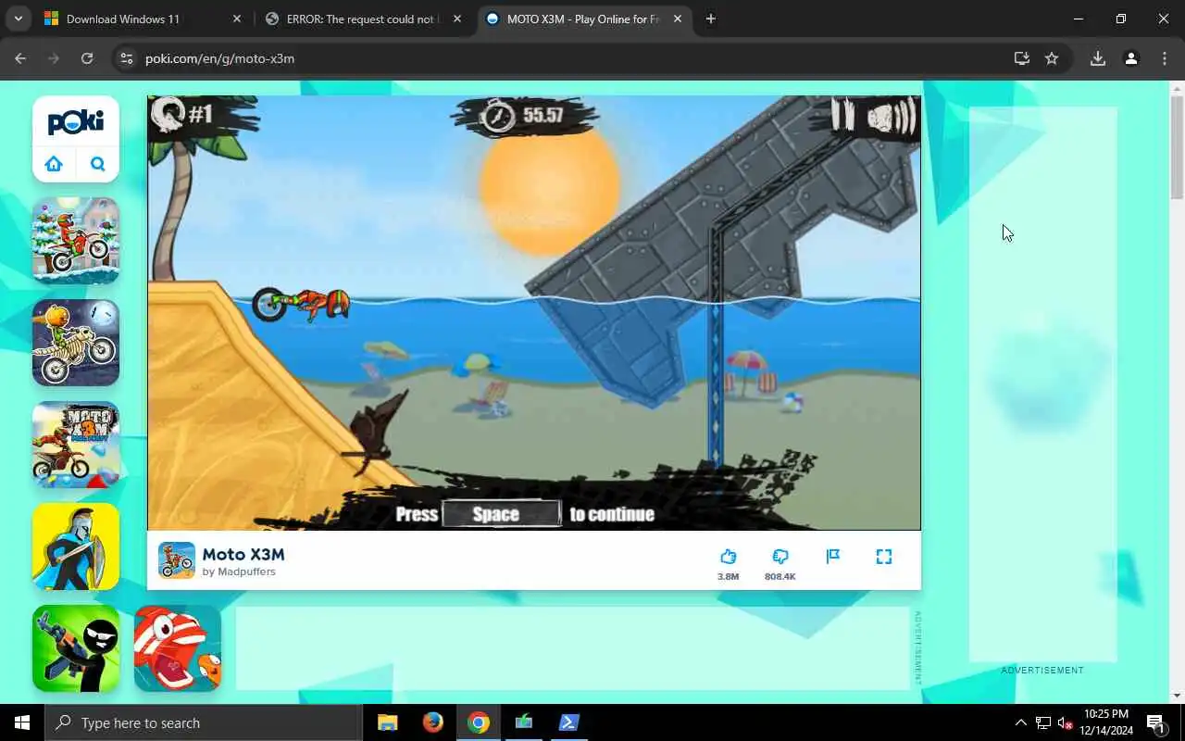1185x741 pixels.
Task: Open network status tray icon
Action: [1043, 722]
